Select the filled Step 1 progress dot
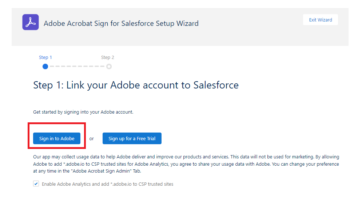The width and height of the screenshot is (358, 197). coord(45,66)
